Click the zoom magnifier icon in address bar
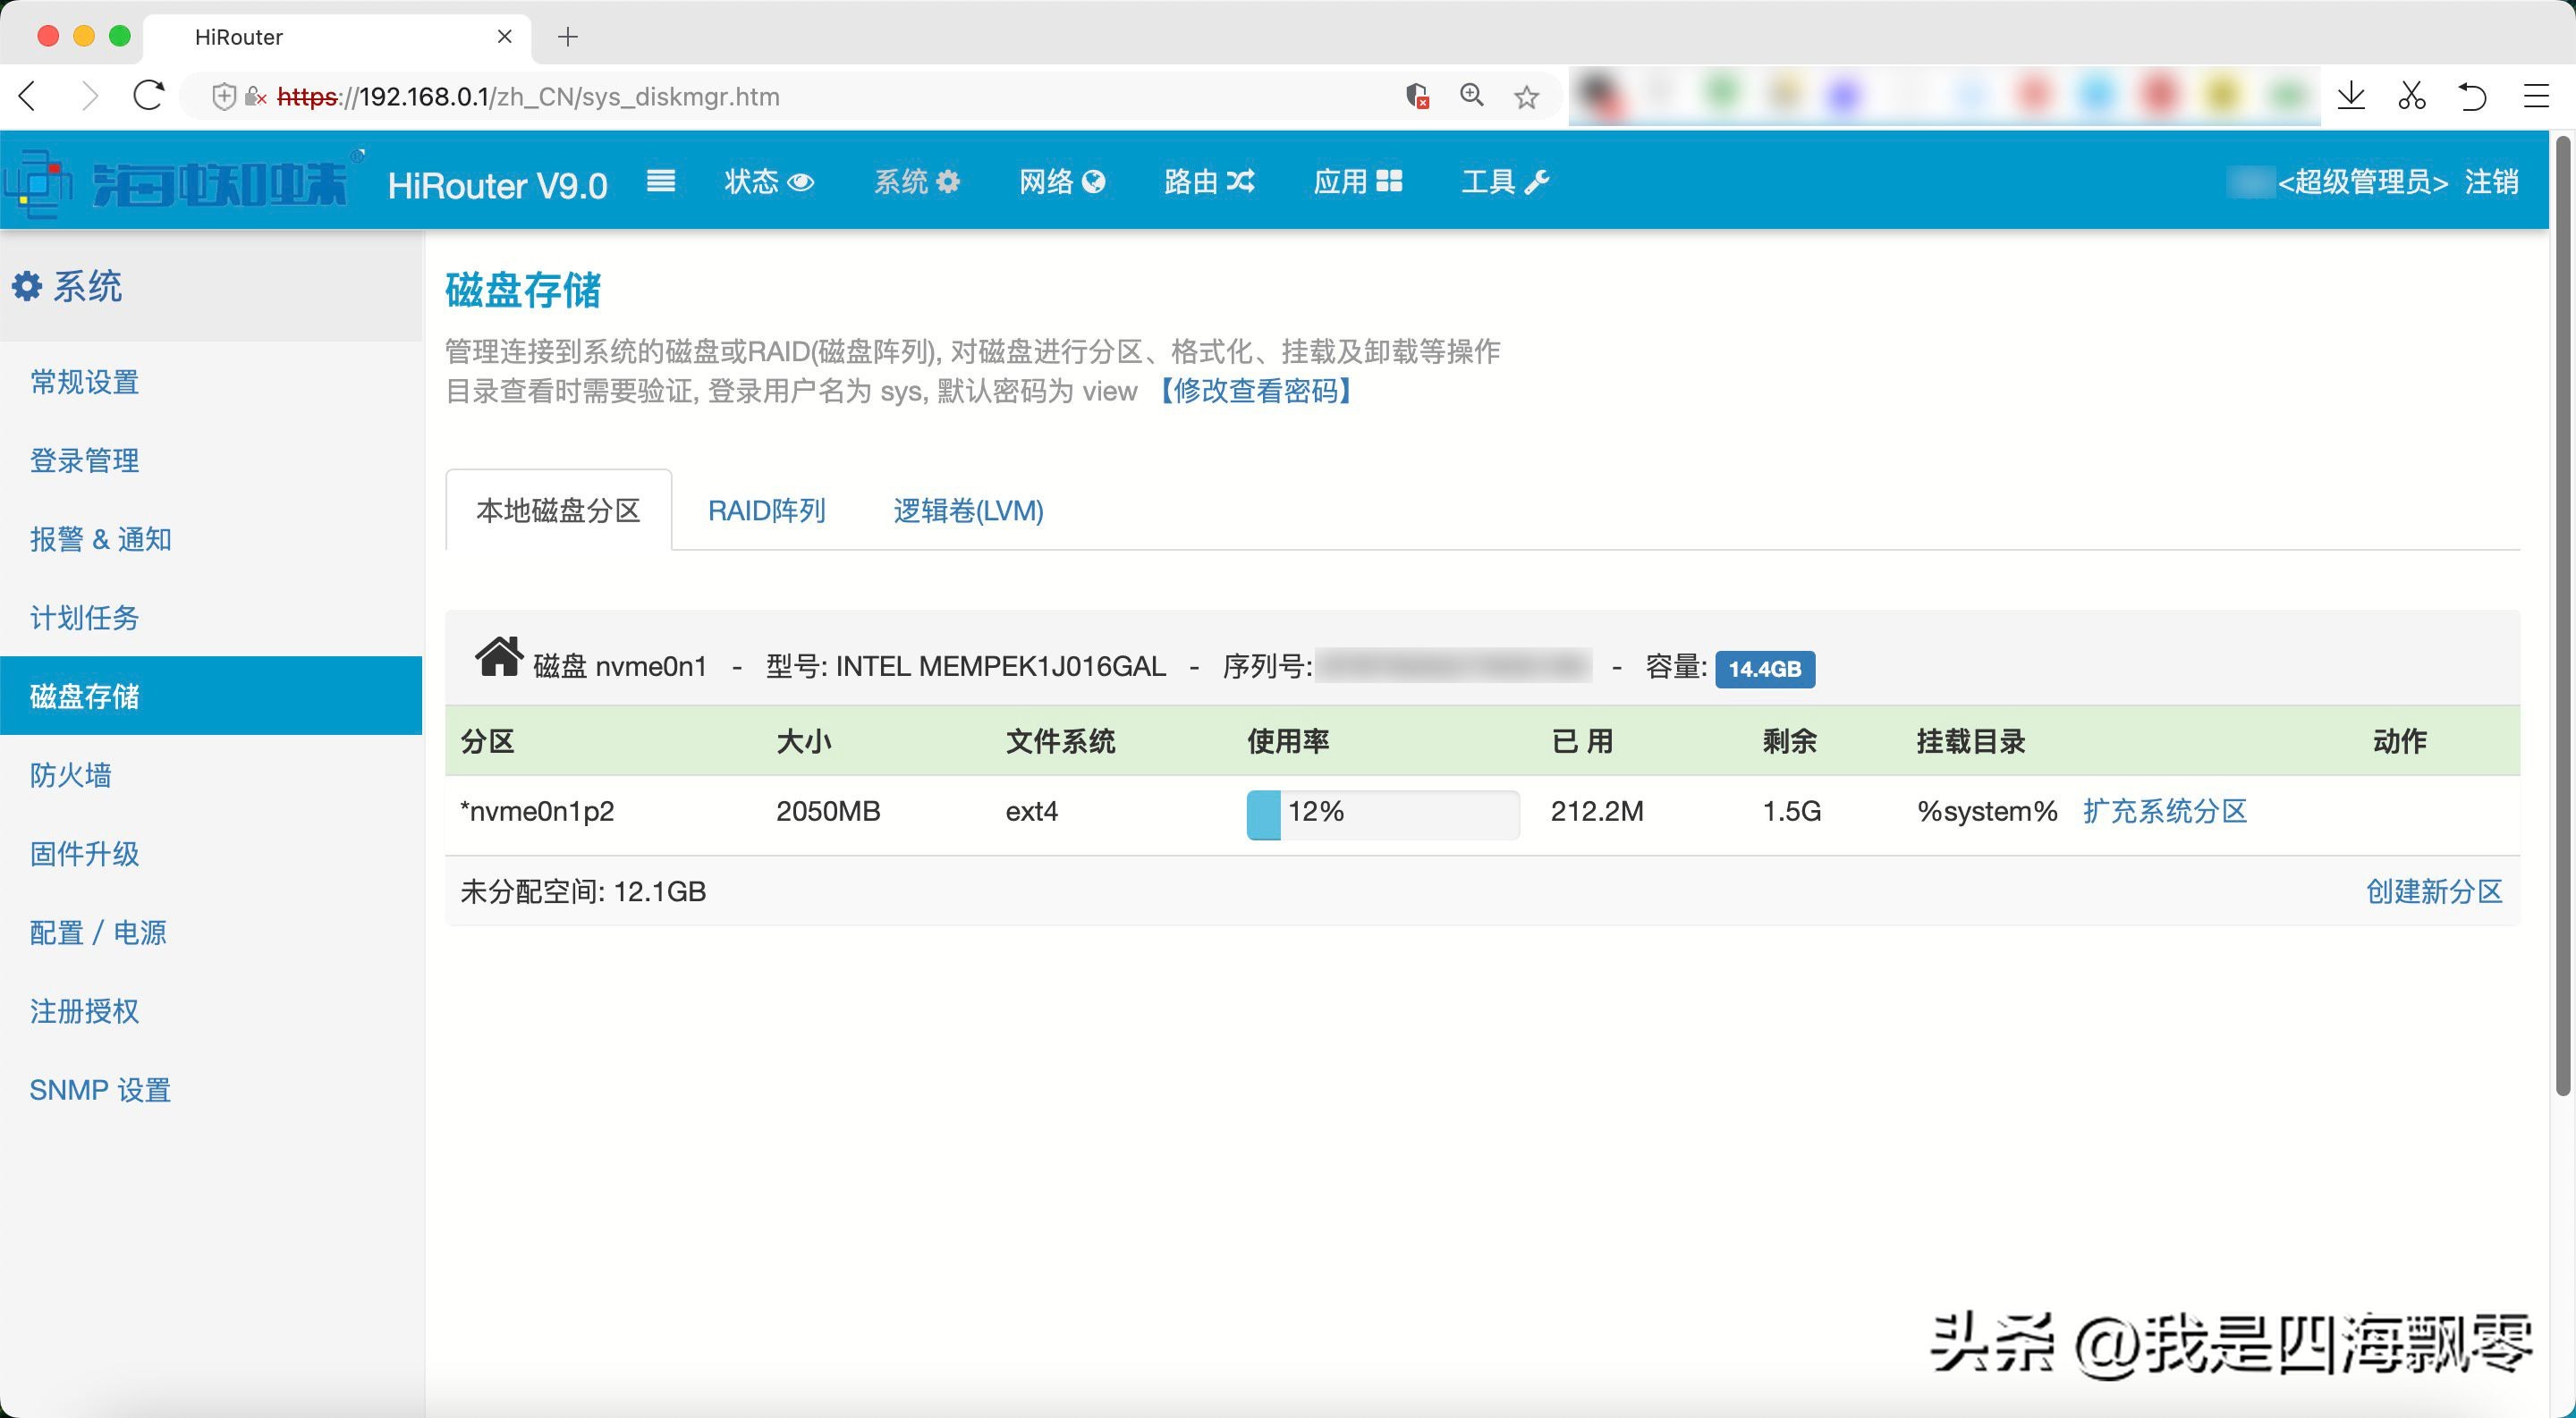Image resolution: width=2576 pixels, height=1418 pixels. 1471,96
